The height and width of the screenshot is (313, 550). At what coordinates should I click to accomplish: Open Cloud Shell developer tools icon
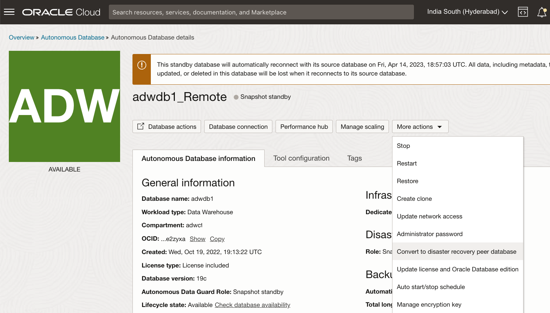click(523, 12)
